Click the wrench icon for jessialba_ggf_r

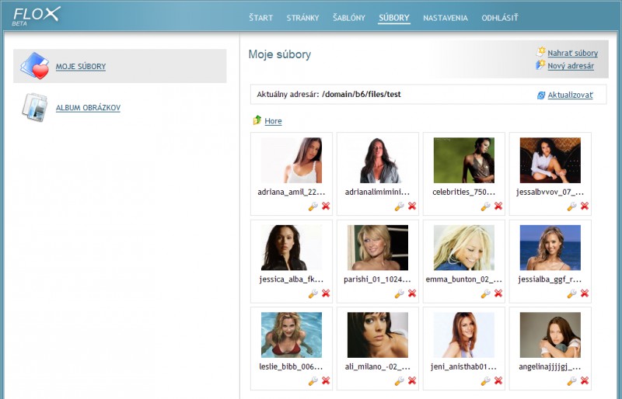click(x=571, y=293)
